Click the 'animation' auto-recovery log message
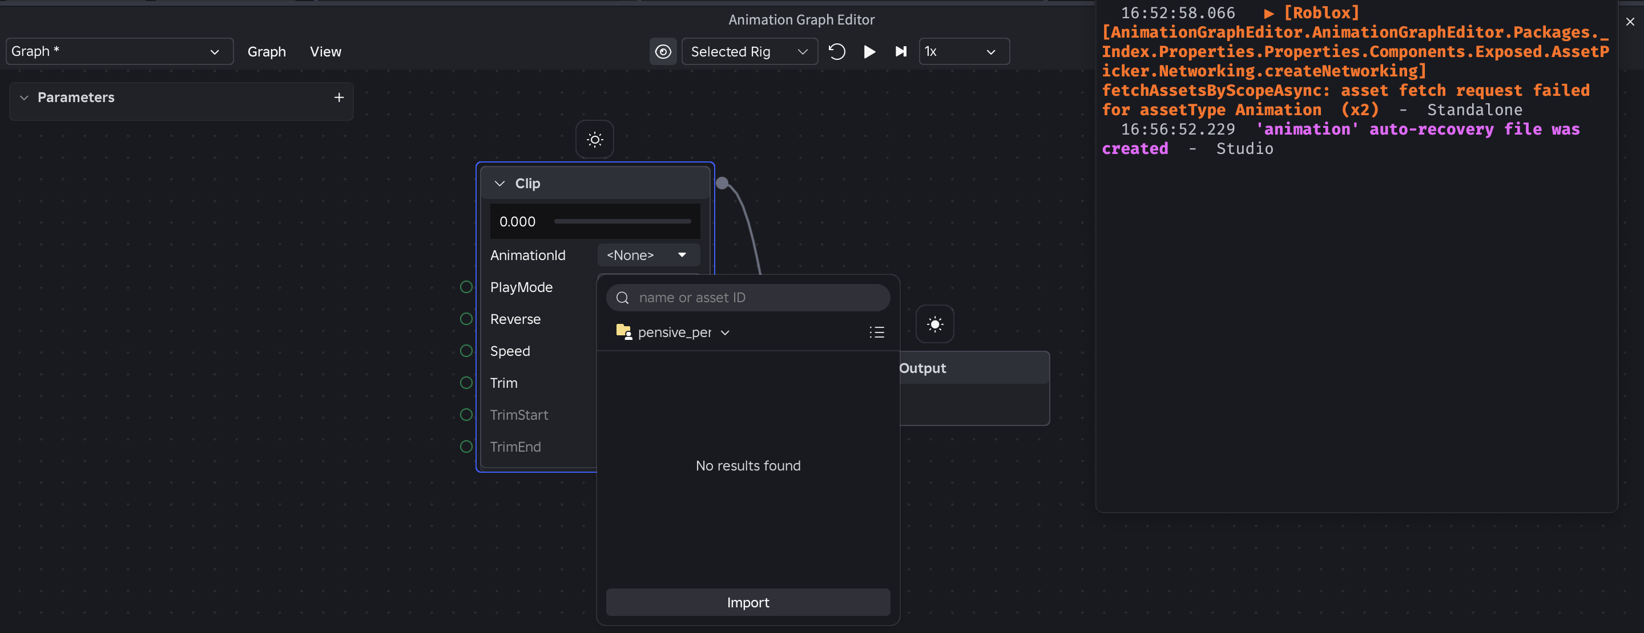Screen dimensions: 1644x633 1341,139
